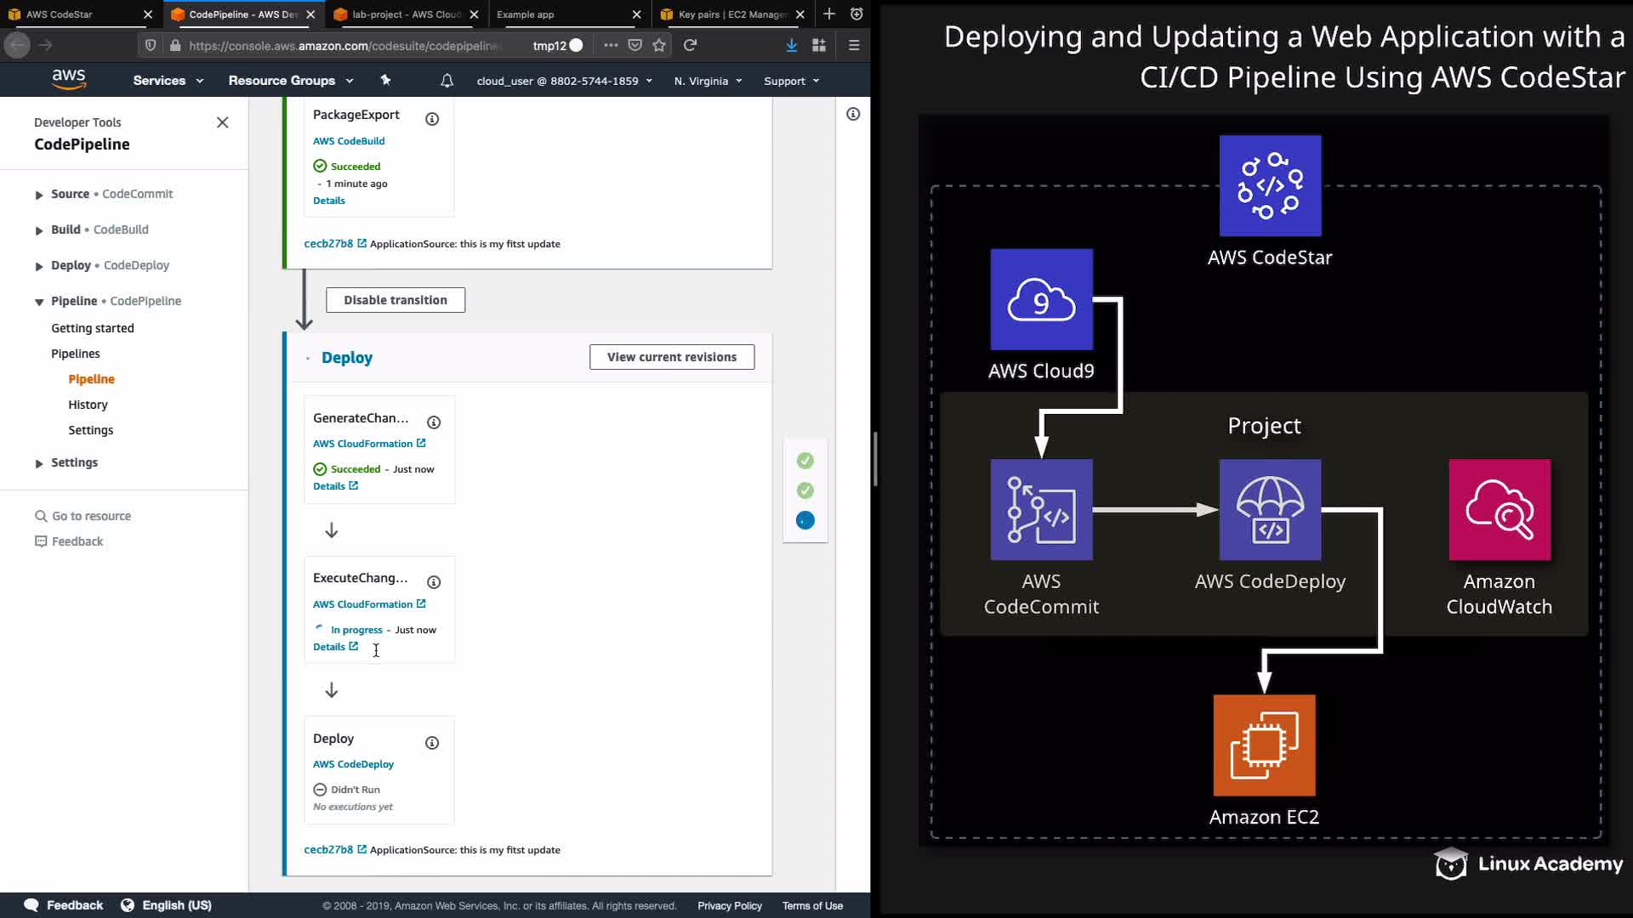Click the info icon in the Deploy action card
1633x918 pixels.
click(x=432, y=743)
